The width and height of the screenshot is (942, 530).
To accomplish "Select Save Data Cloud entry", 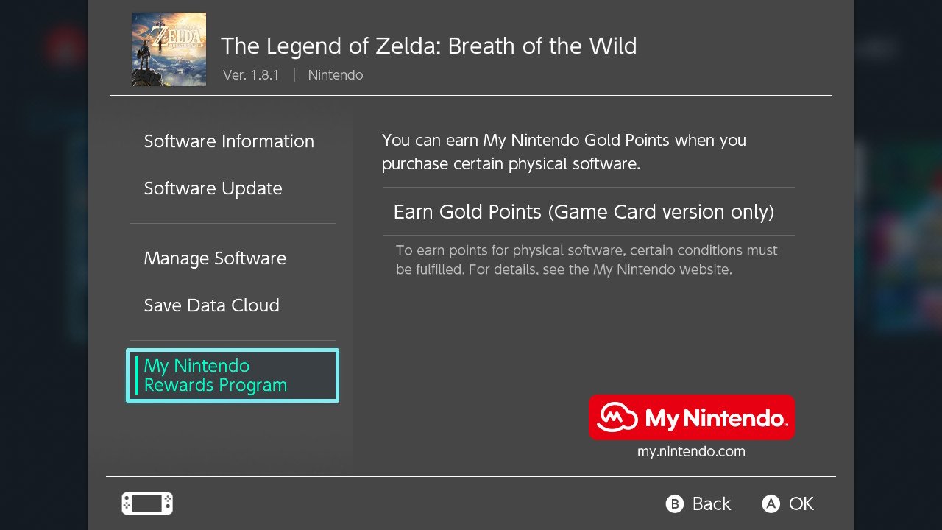I will [x=212, y=305].
